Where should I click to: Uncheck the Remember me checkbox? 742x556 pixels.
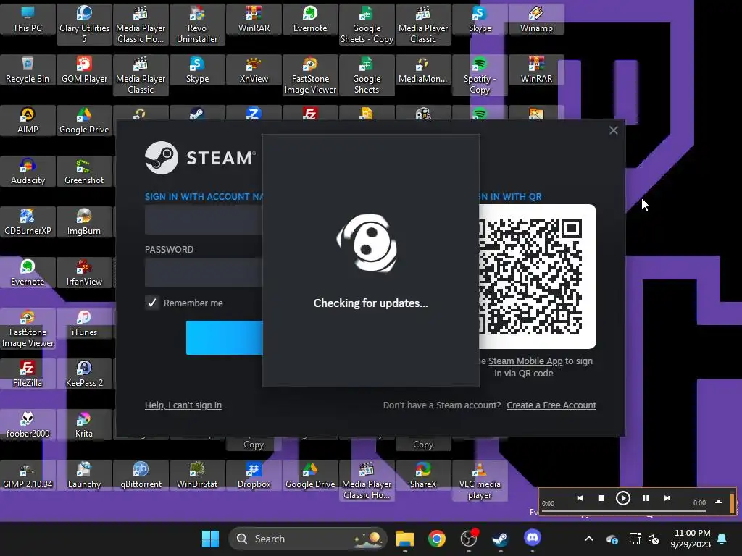pyautogui.click(x=152, y=303)
